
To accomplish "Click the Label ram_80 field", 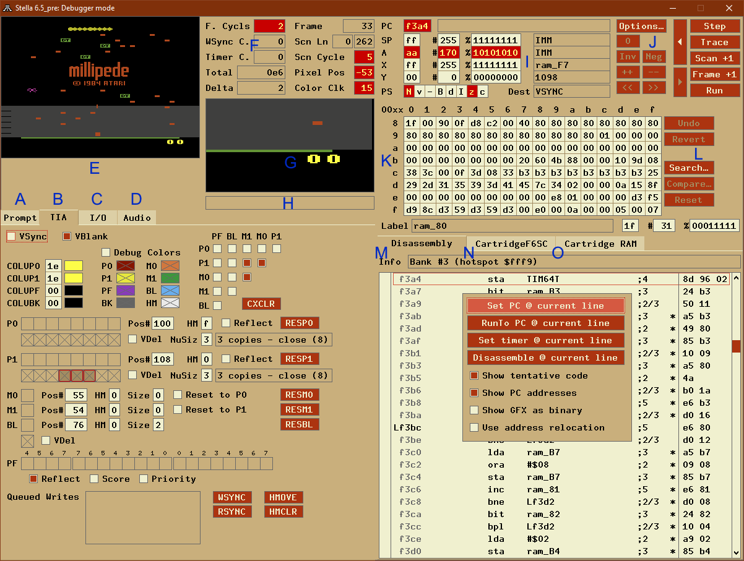I will [x=513, y=226].
